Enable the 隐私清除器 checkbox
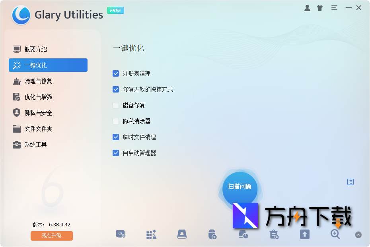 tap(116, 121)
